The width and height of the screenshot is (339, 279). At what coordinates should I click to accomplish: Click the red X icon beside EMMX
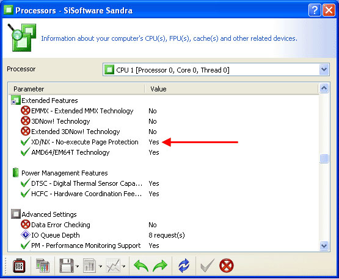click(x=25, y=110)
